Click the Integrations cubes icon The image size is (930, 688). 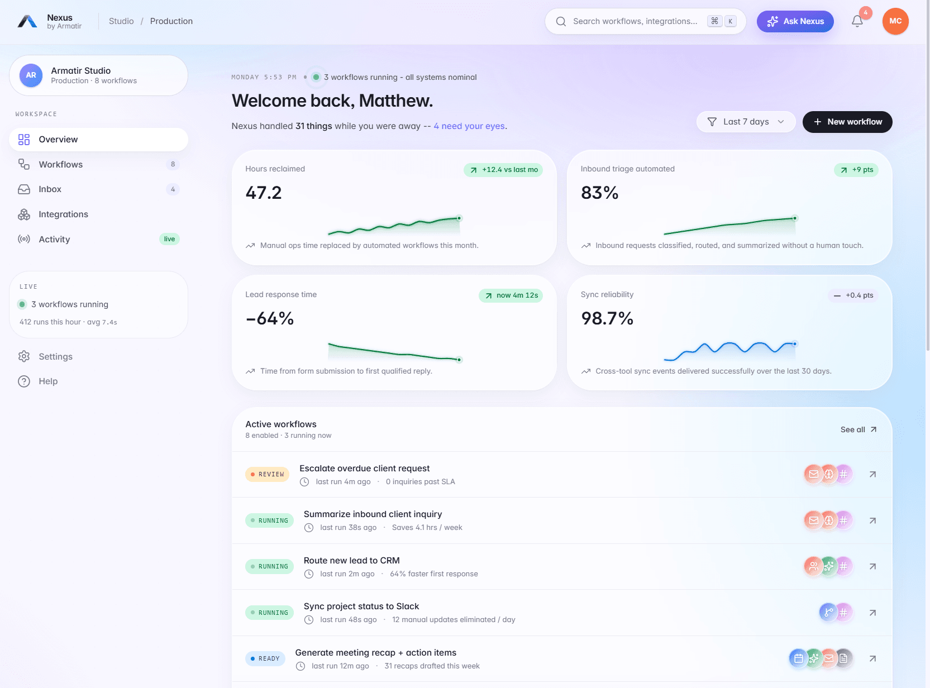point(24,214)
